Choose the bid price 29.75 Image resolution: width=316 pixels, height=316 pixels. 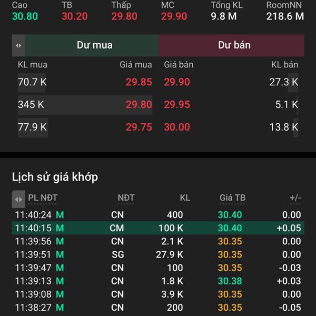click(139, 127)
